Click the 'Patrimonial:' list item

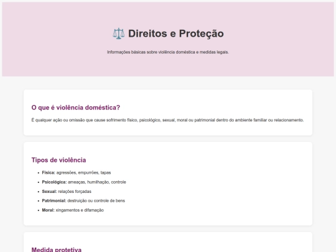[x=83, y=201]
